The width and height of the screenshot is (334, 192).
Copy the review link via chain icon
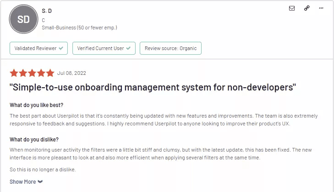(307, 8)
